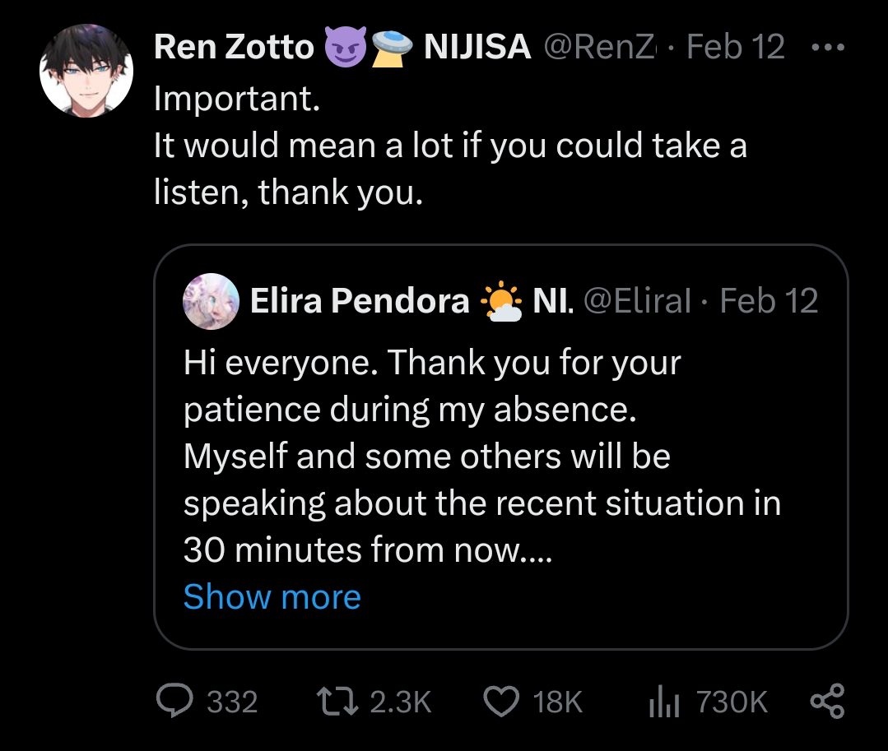888x751 pixels.
Task: Open the @RenZ handle link
Action: tap(599, 48)
